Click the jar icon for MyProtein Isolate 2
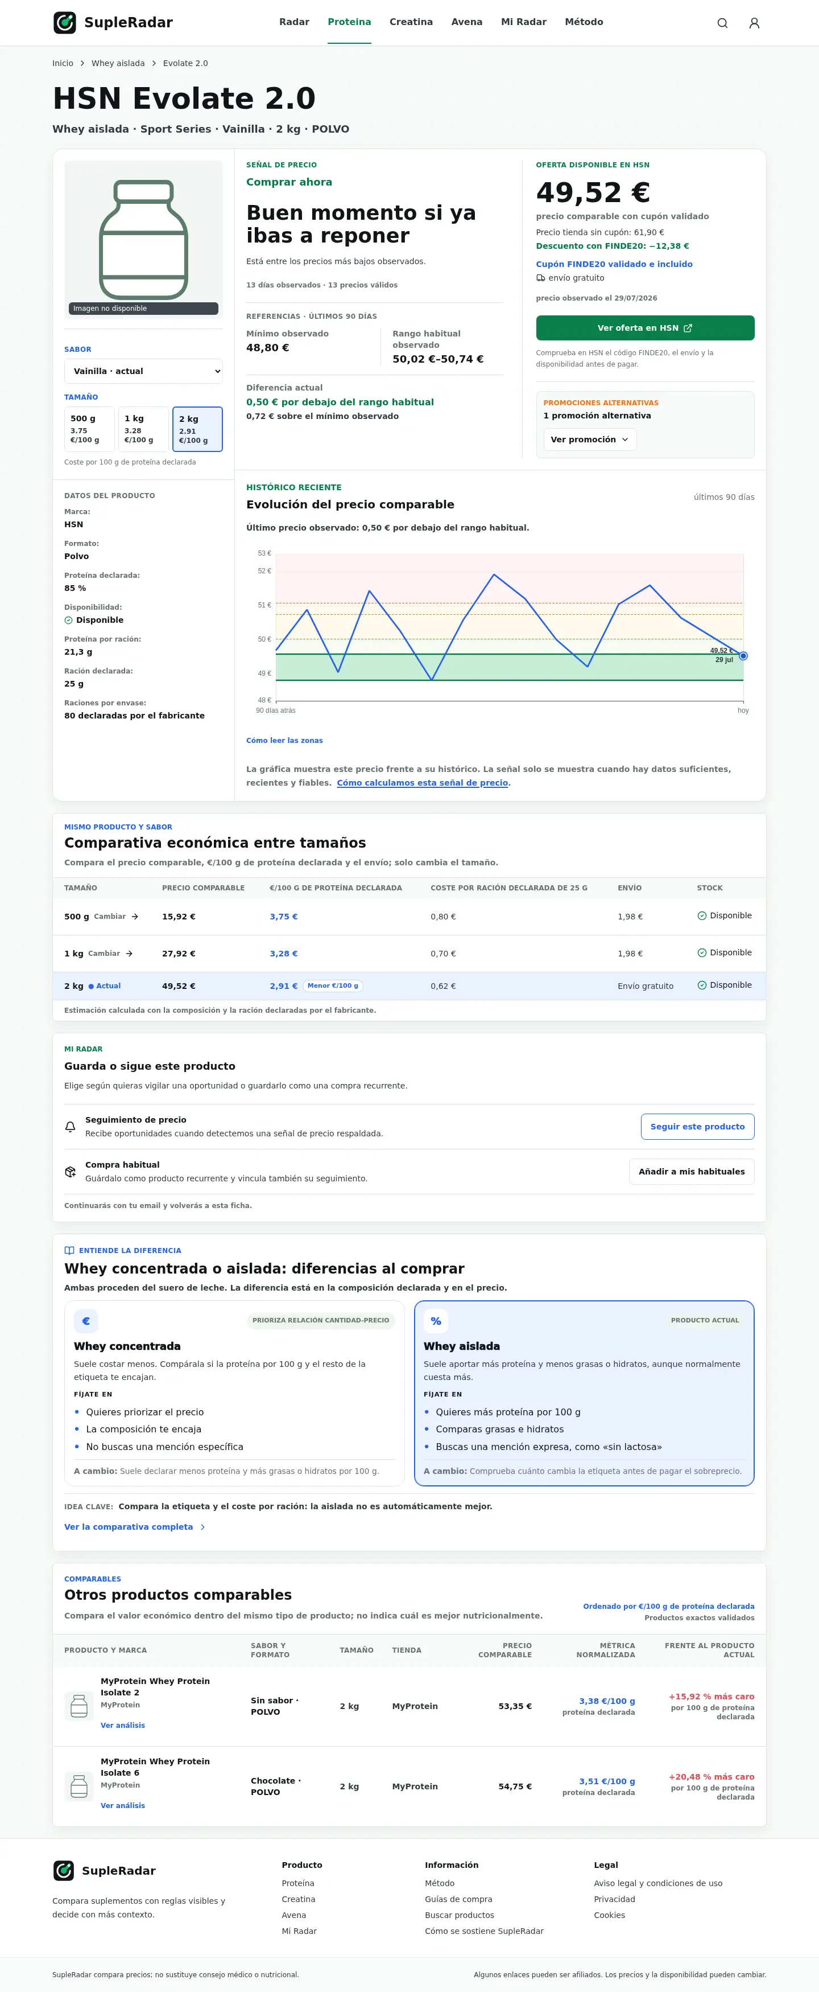Screen dimensions: 819x1992 click(x=79, y=1705)
